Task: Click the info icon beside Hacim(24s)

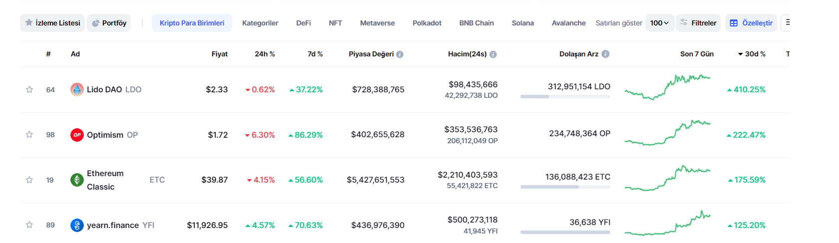Action: click(x=493, y=54)
